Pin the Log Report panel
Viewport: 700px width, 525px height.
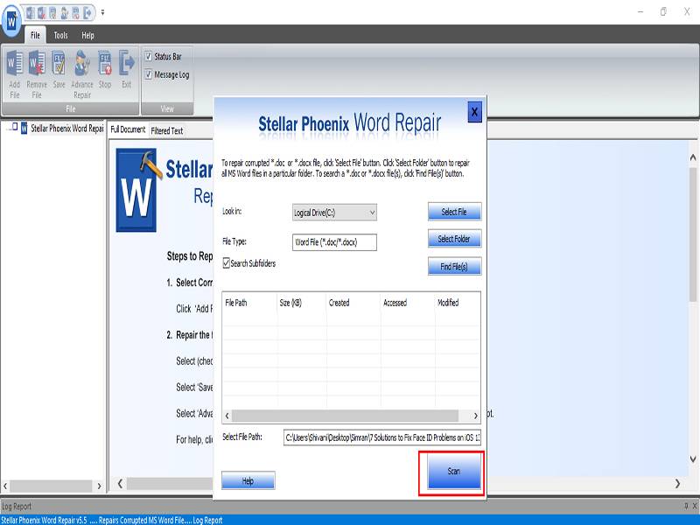(x=686, y=506)
